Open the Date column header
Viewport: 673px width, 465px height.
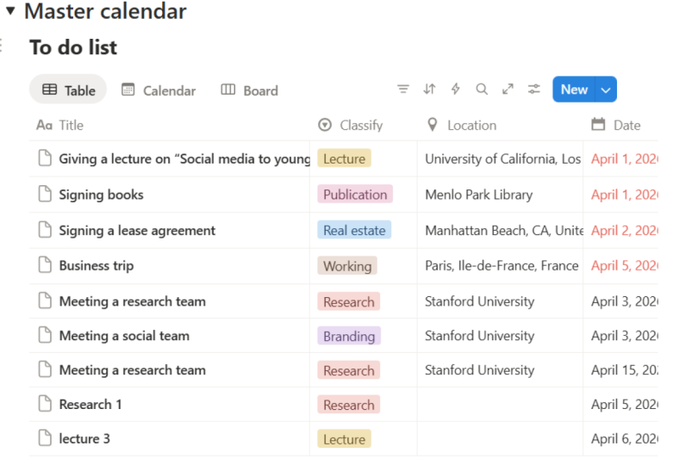point(616,125)
